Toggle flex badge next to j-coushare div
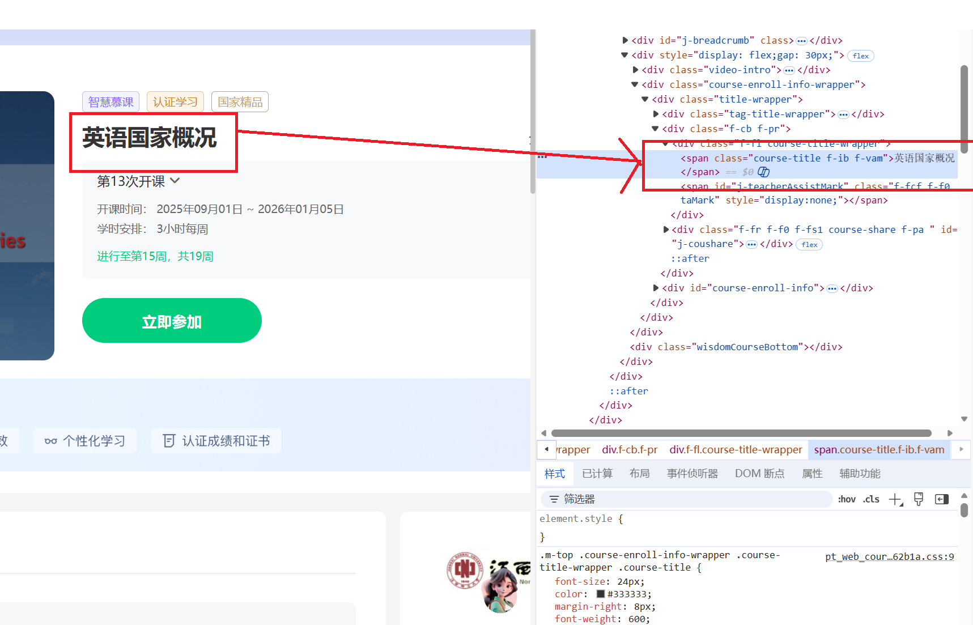 pos(809,244)
